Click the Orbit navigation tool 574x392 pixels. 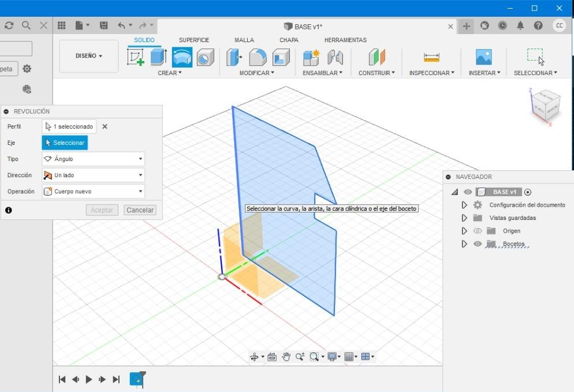pos(254,357)
